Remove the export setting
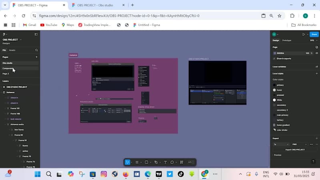Image resolution: width=320 pixels, height=180 pixels. point(317,144)
